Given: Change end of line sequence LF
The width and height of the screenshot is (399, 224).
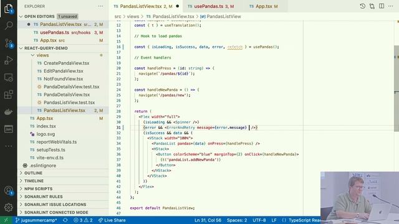Looking at the screenshot, I should [274, 220].
